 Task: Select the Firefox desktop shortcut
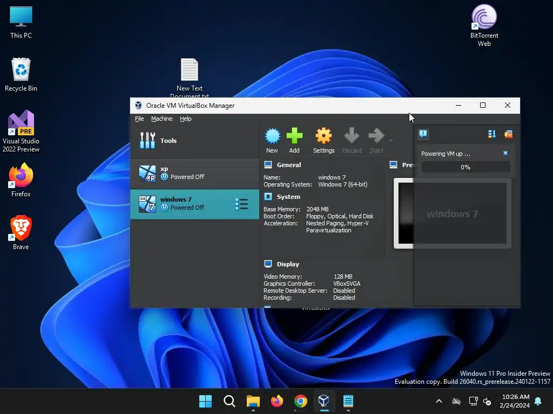tap(21, 180)
